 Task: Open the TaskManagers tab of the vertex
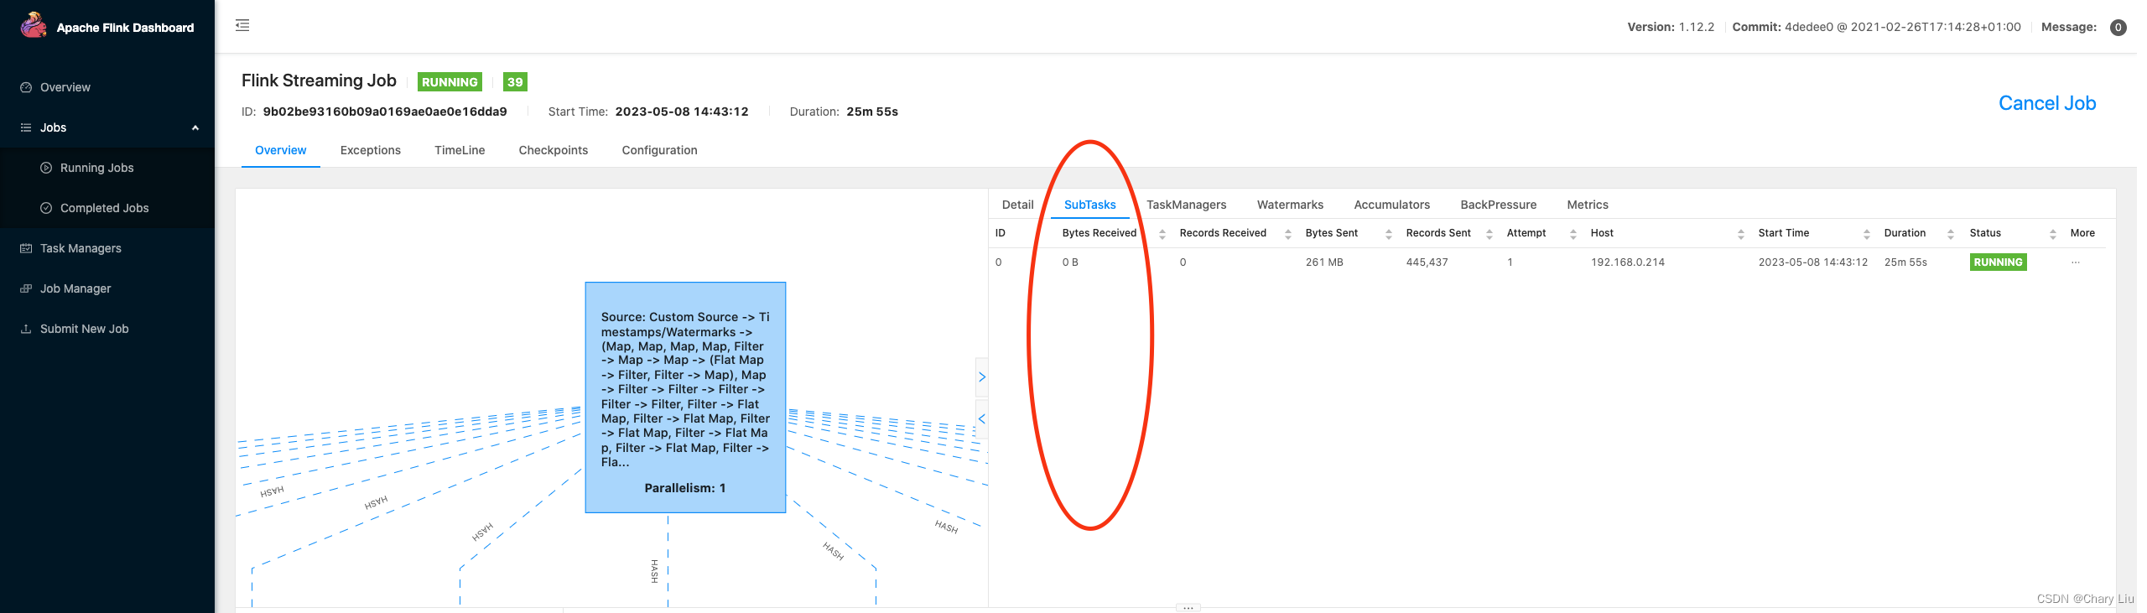[1187, 205]
